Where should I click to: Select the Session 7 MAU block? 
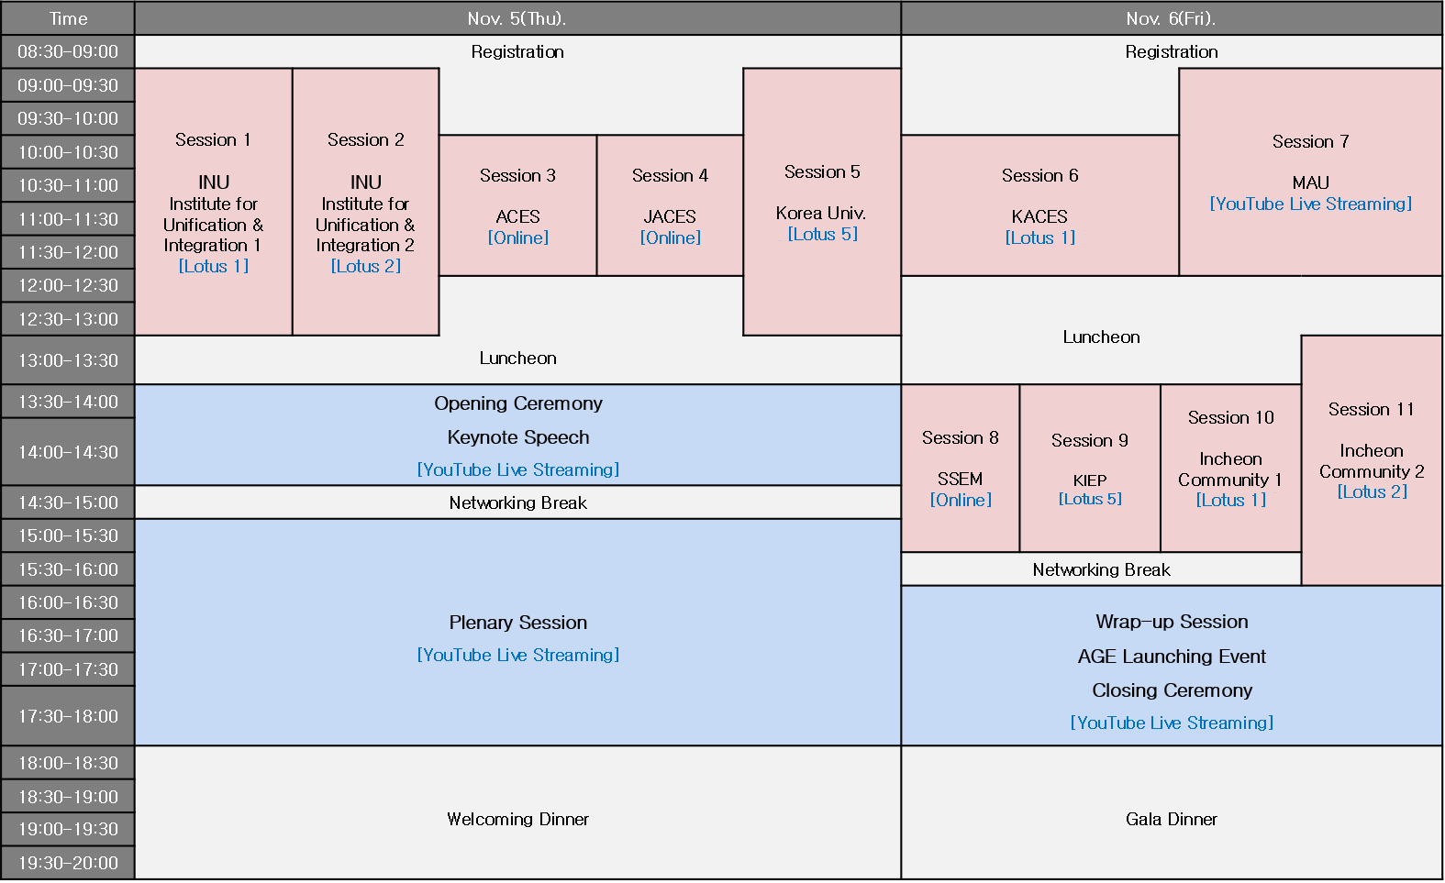point(1310,172)
